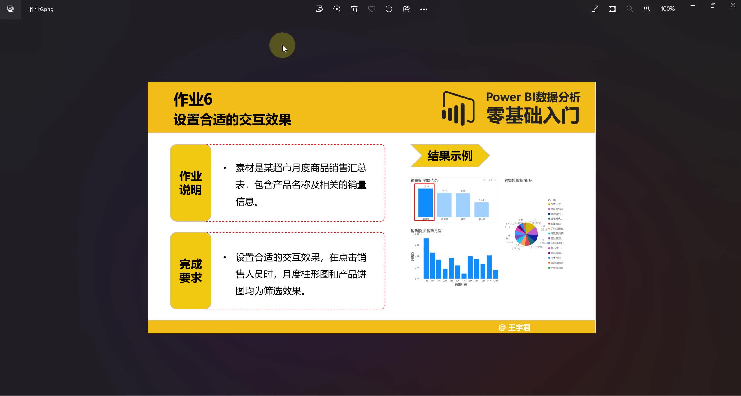Open the See more ellipsis menu
Screen dimensions: 741x396
tap(424, 9)
